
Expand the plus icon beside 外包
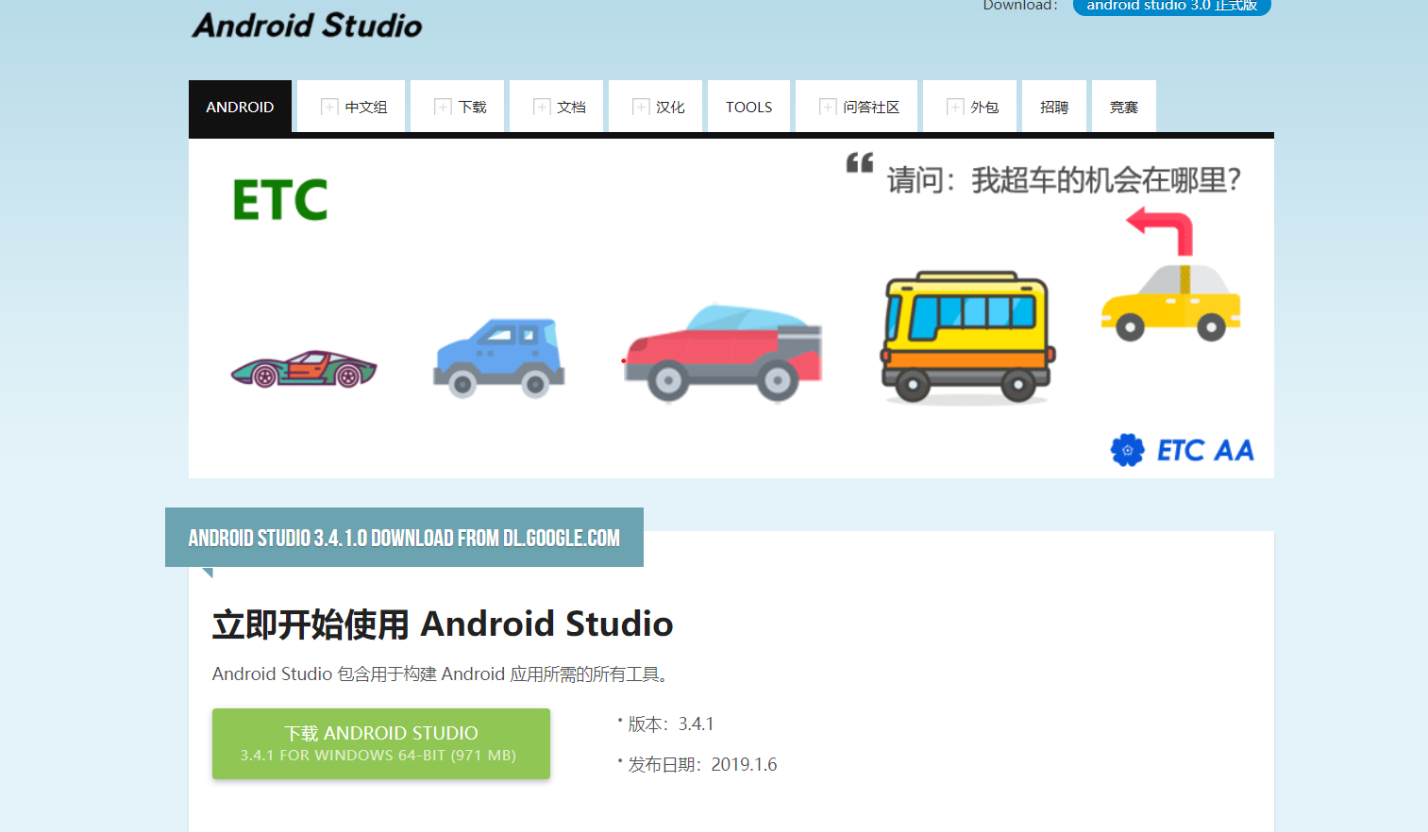click(955, 107)
